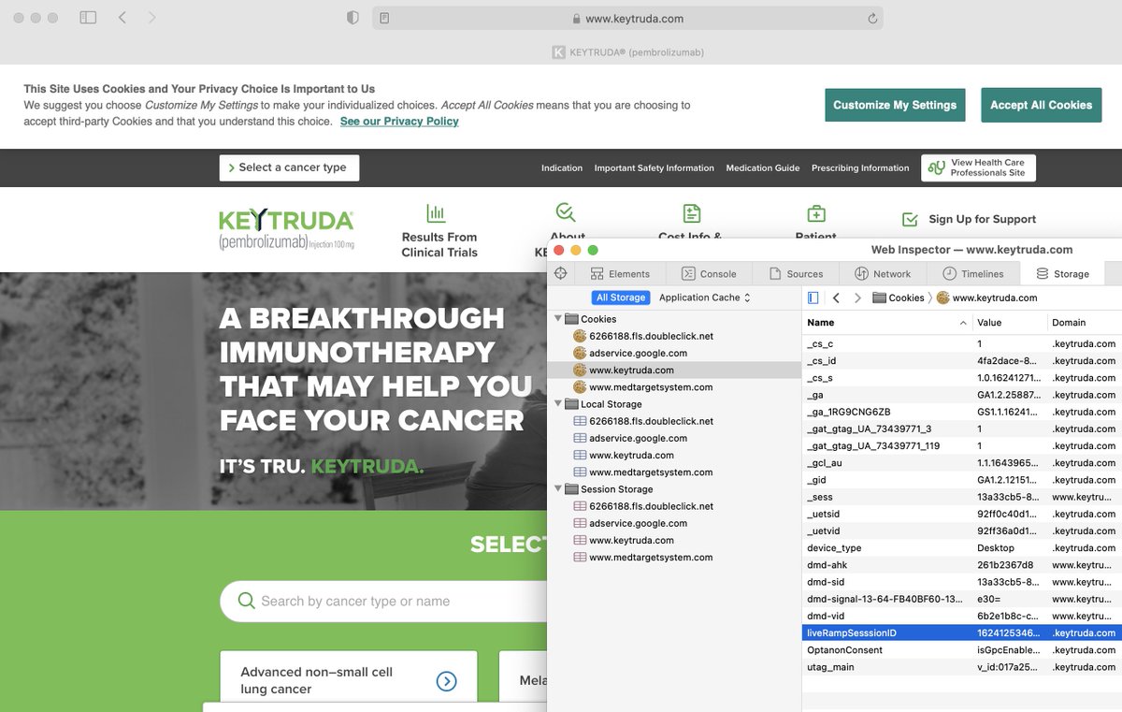The image size is (1122, 712).
Task: Click the cancer type search field
Action: [x=383, y=601]
